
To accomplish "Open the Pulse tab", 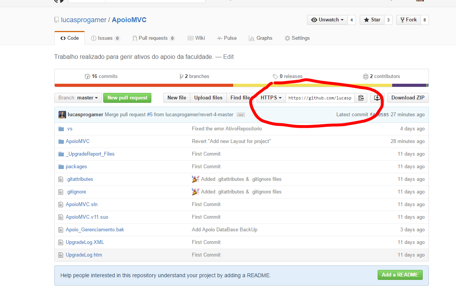I will pos(227,38).
